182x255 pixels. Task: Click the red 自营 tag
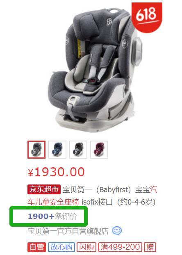[x=36, y=247]
